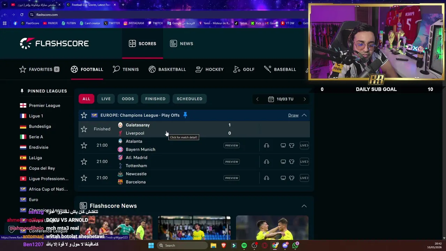Click the Flashscore logo
This screenshot has height=251, width=446.
(x=54, y=44)
